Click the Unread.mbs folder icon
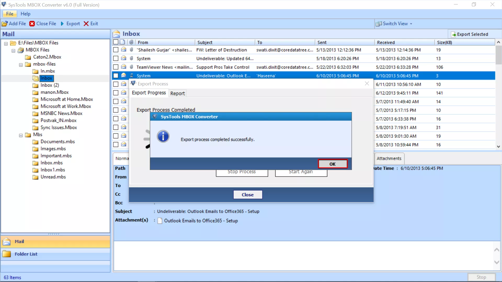This screenshot has width=502, height=282. click(x=35, y=177)
